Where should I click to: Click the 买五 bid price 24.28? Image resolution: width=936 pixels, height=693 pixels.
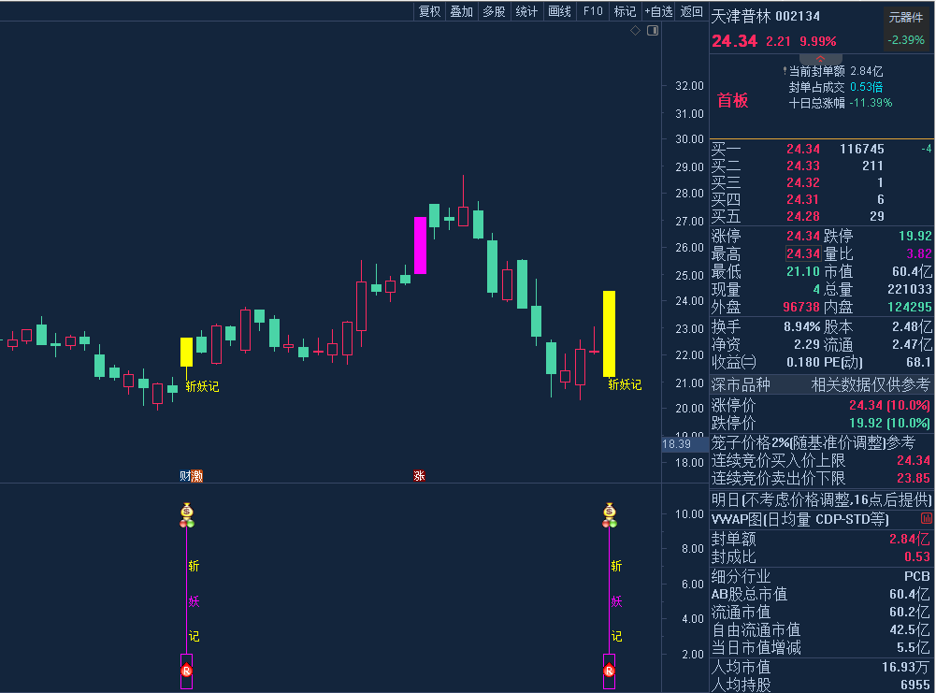pyautogui.click(x=803, y=216)
